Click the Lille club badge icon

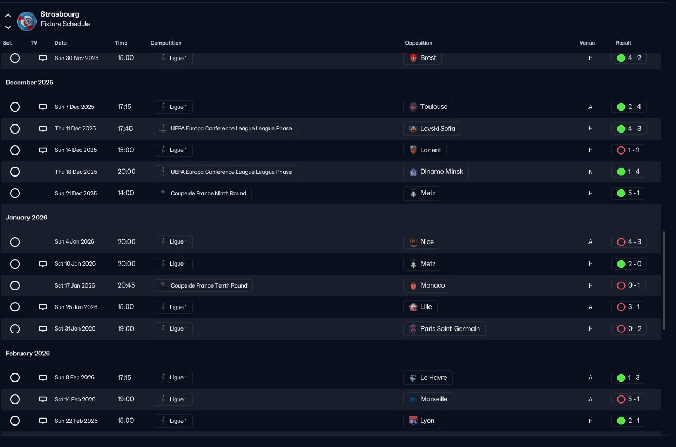coord(413,307)
